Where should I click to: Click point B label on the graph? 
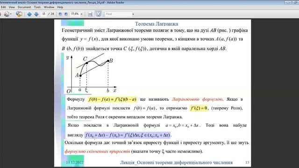(x=111, y=61)
